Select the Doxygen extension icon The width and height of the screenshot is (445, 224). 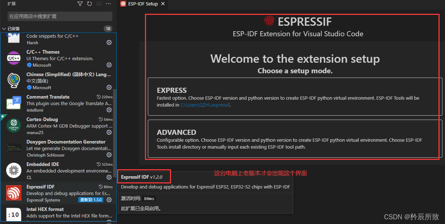[x=14, y=148]
